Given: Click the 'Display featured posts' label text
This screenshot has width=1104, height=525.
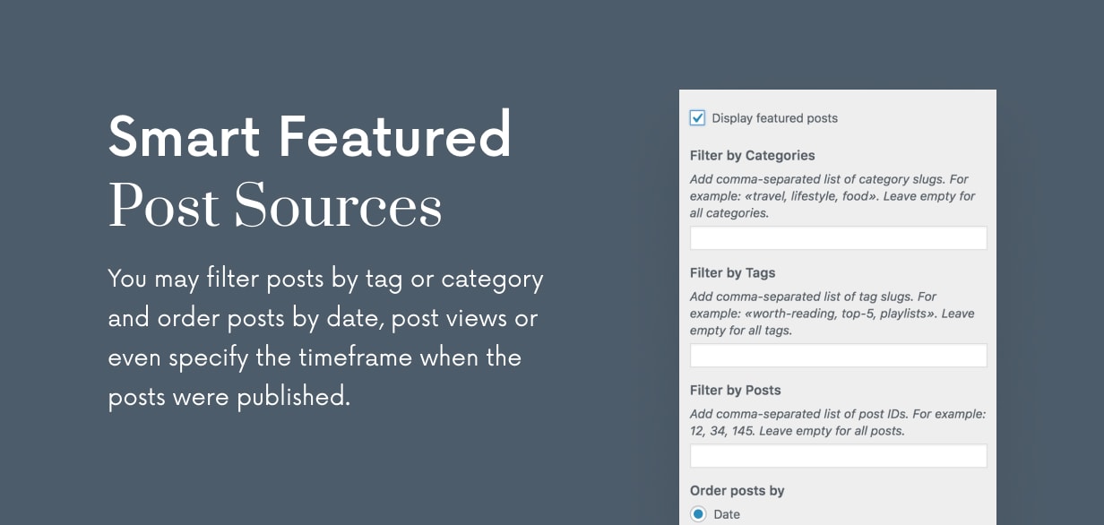Looking at the screenshot, I should pyautogui.click(x=774, y=118).
